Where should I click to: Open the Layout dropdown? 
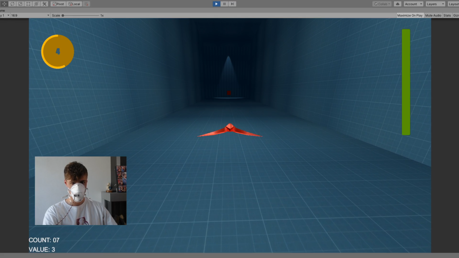point(453,4)
